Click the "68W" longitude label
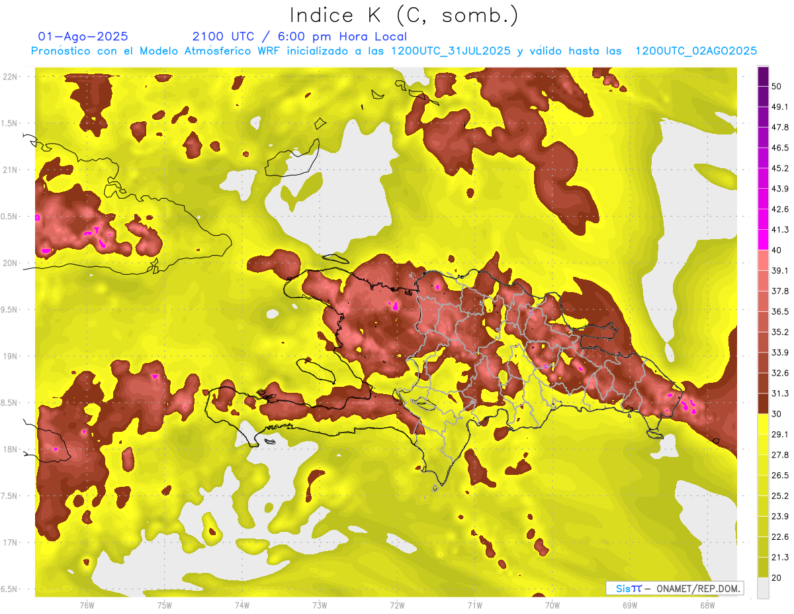The height and width of the screenshot is (614, 794). (707, 604)
